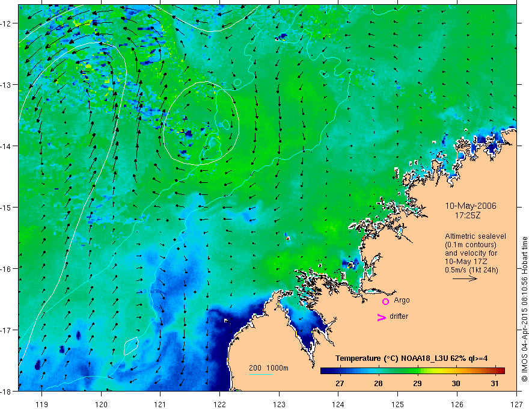Click the 28 colorbar tick label
This screenshot has width=529, height=409.
tap(379, 383)
